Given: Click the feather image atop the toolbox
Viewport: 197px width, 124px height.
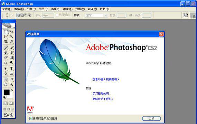Looking at the screenshot, I should point(9,25).
